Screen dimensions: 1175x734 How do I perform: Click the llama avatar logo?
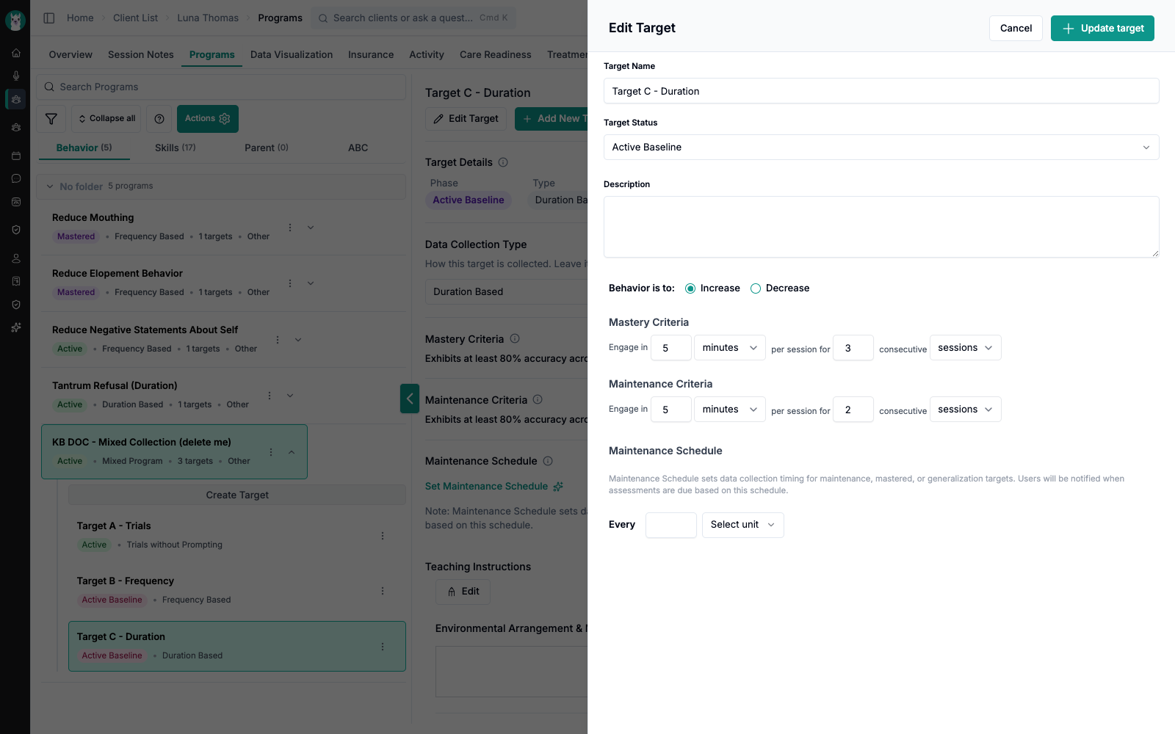pos(15,20)
